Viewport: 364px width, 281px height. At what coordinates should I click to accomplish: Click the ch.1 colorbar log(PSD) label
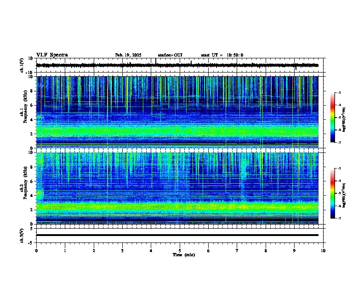pos(344,119)
